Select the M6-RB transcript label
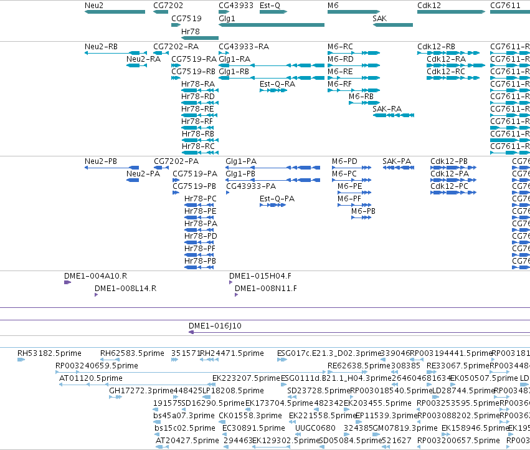Screen dimensions: 530x450 coord(361,97)
